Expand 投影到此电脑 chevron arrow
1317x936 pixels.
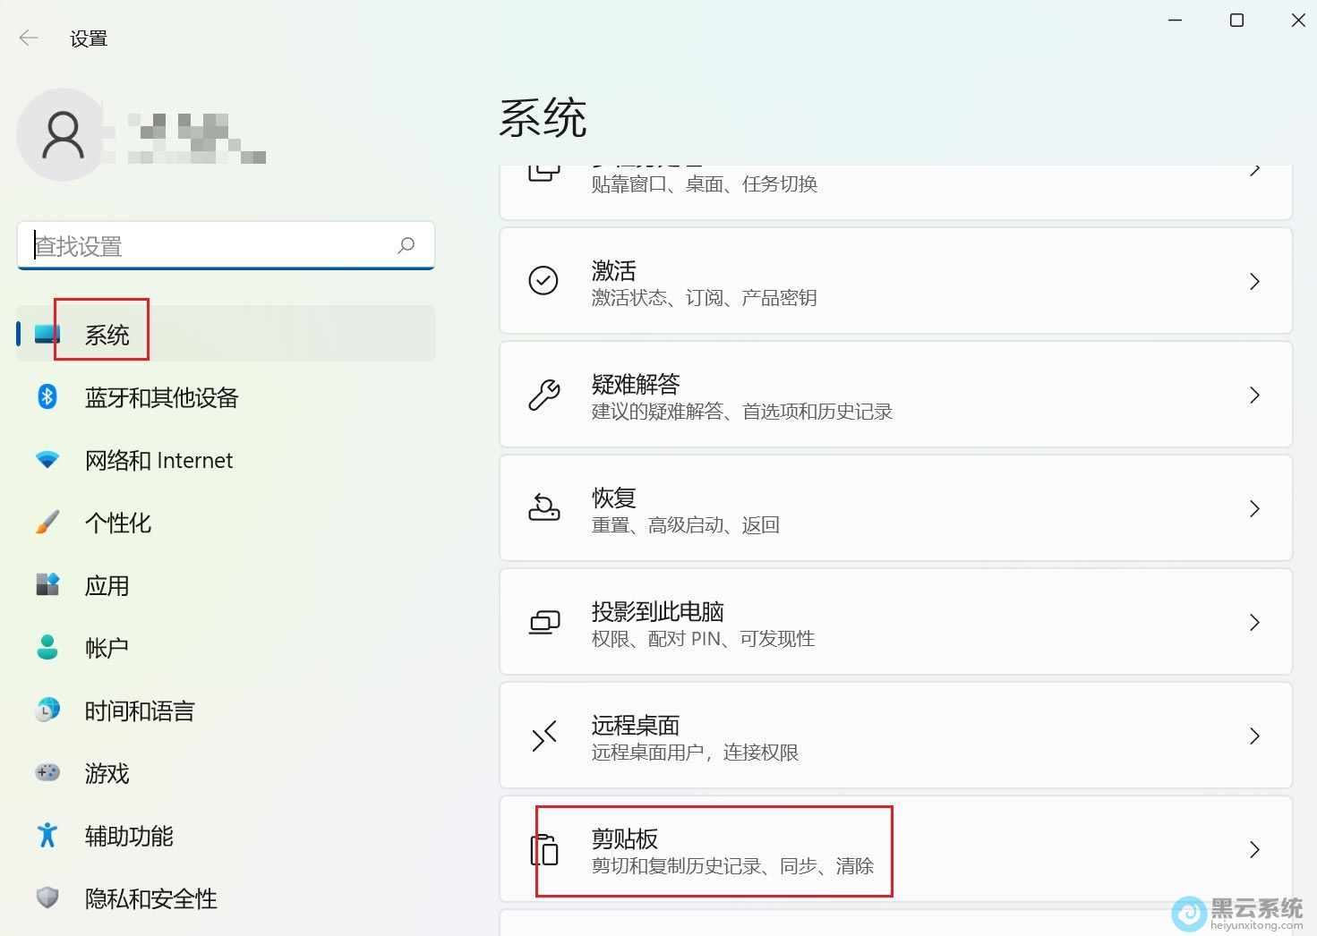pos(1254,622)
